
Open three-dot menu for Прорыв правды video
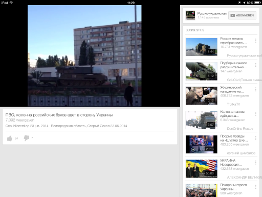click(x=255, y=138)
